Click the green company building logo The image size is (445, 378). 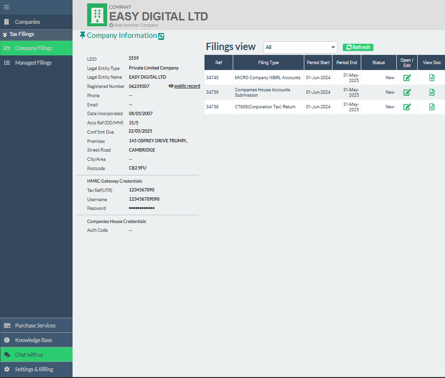click(x=97, y=15)
